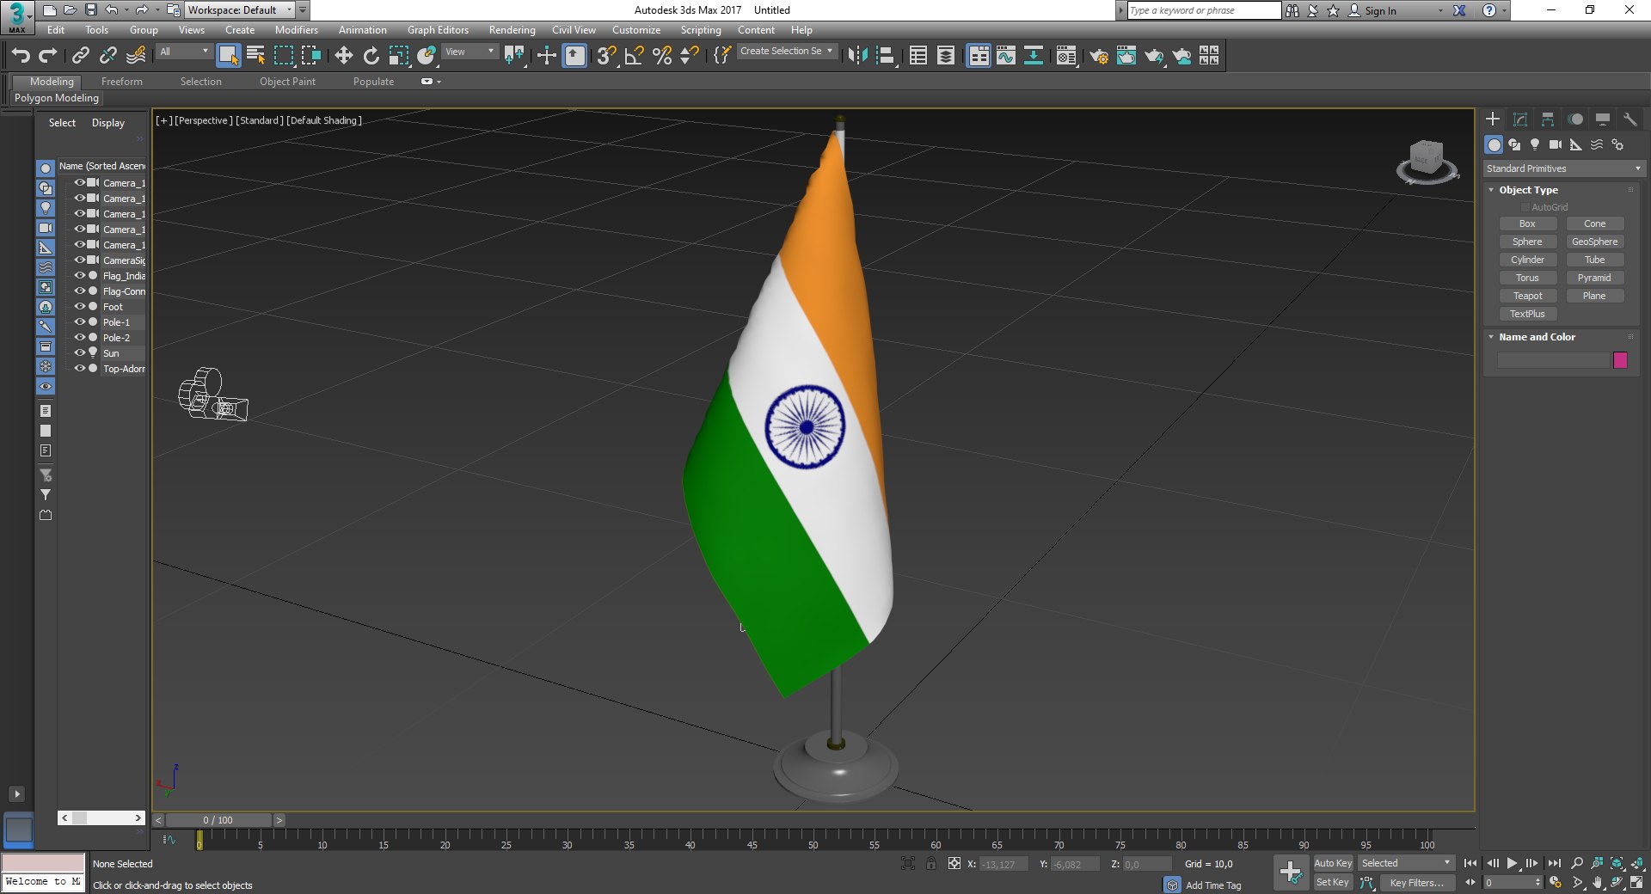Open the Workspace Default dropdown

pos(240,10)
